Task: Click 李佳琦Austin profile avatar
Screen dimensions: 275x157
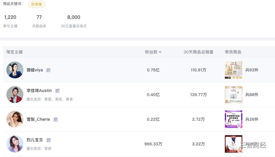Action: click(15, 95)
